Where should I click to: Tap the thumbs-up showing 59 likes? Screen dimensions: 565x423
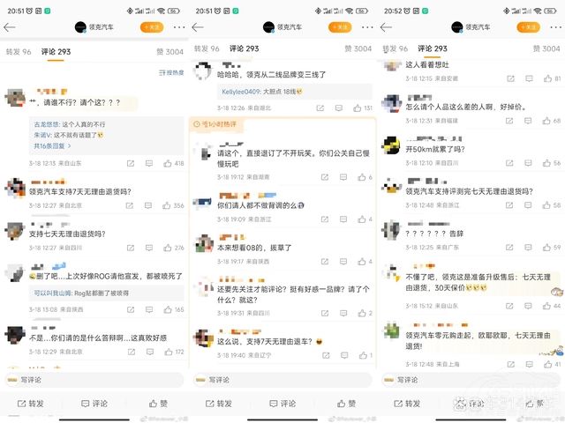547,247
